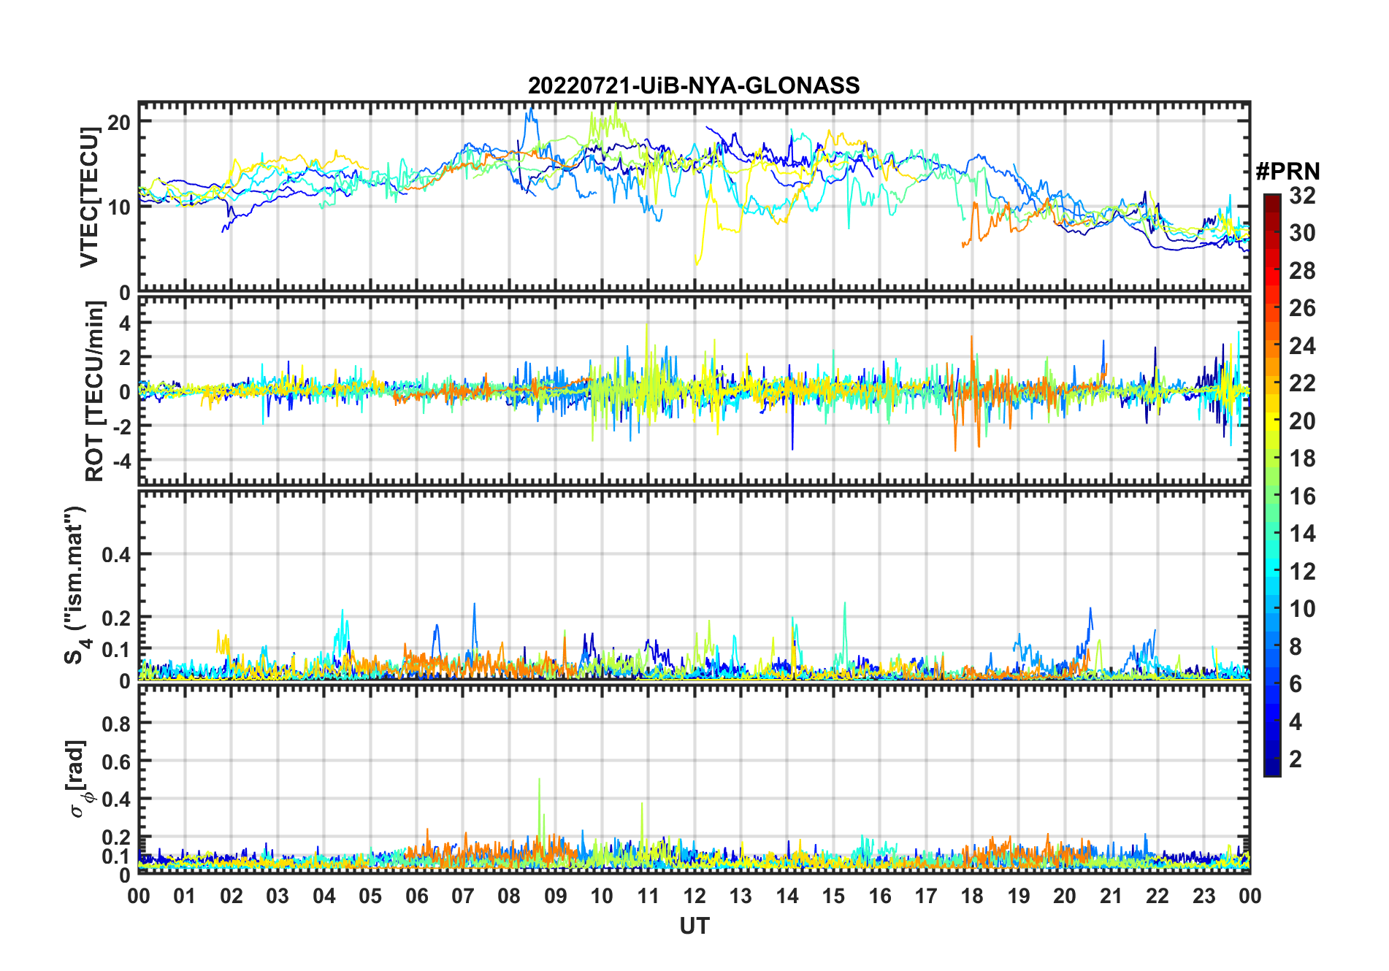
Task: Click the 20 tick on VTEC axis
Action: (119, 122)
